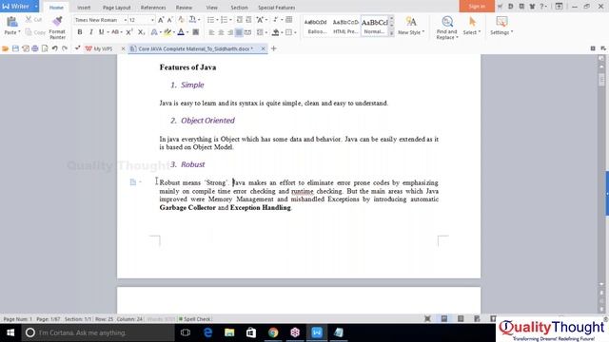Click the Character Shading icon
This screenshot has height=342, width=609.
click(196, 32)
